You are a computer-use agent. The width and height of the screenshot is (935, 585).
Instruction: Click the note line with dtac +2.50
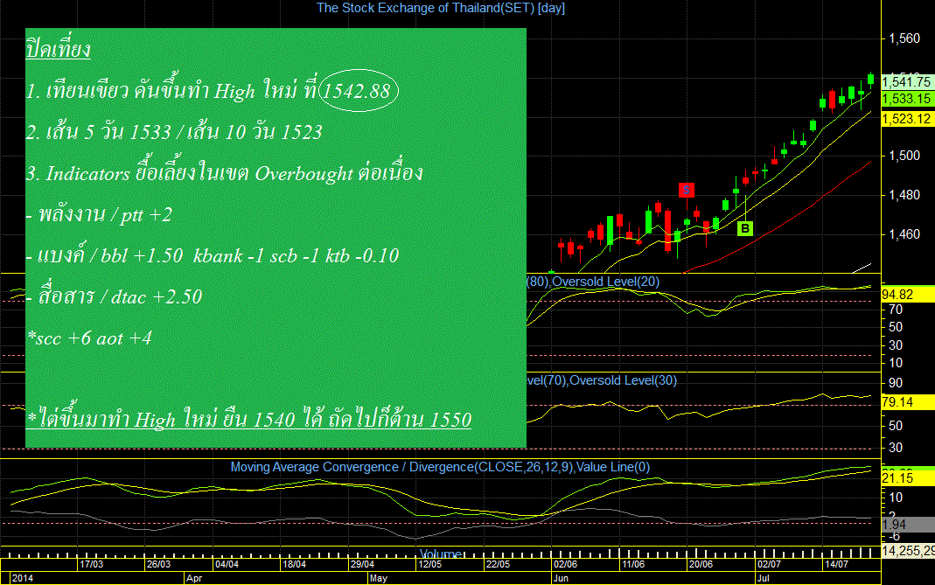pyautogui.click(x=115, y=296)
